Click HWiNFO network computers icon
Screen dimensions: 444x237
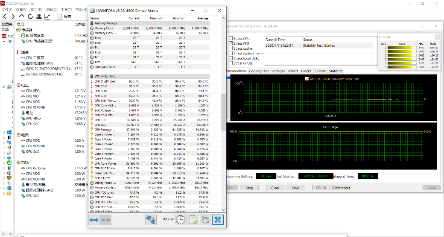tap(151, 220)
